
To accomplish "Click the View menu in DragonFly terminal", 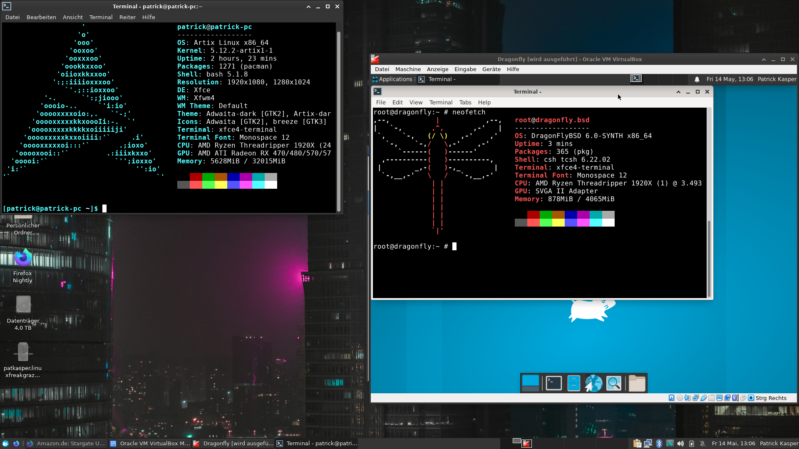I will point(415,102).
